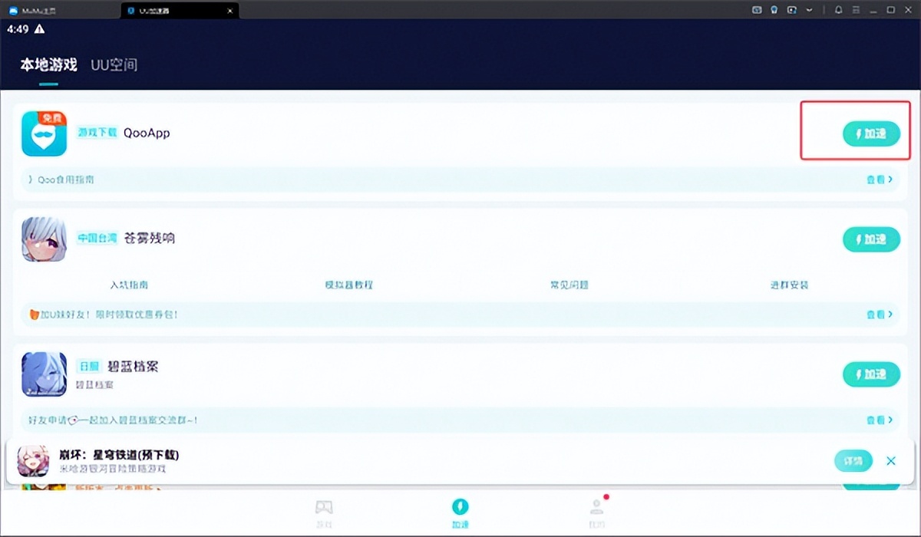Click the 崩坏：星穹铁道(预下载) title text
921x537 pixels.
pos(119,454)
